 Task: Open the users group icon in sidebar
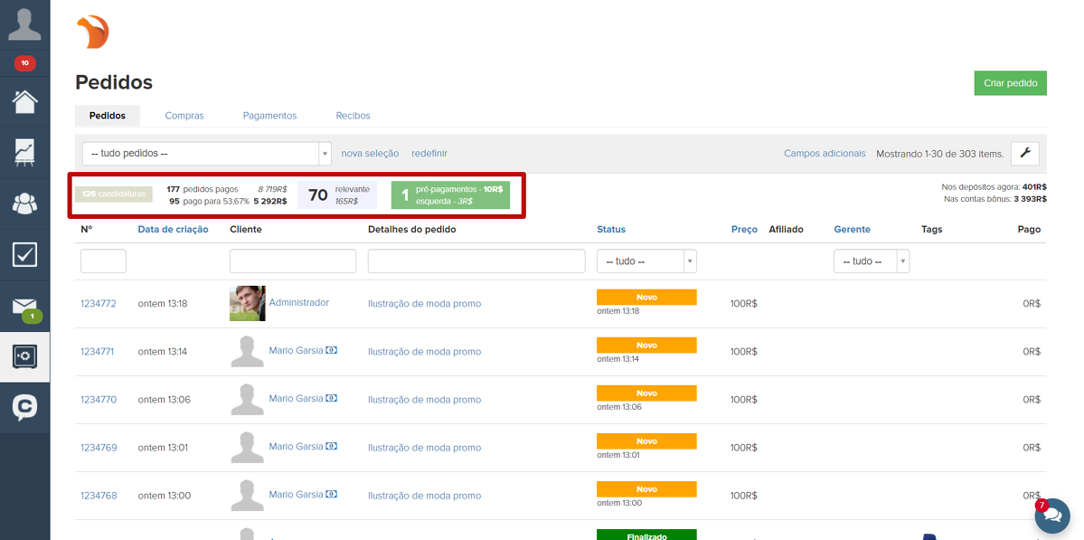pyautogui.click(x=24, y=204)
